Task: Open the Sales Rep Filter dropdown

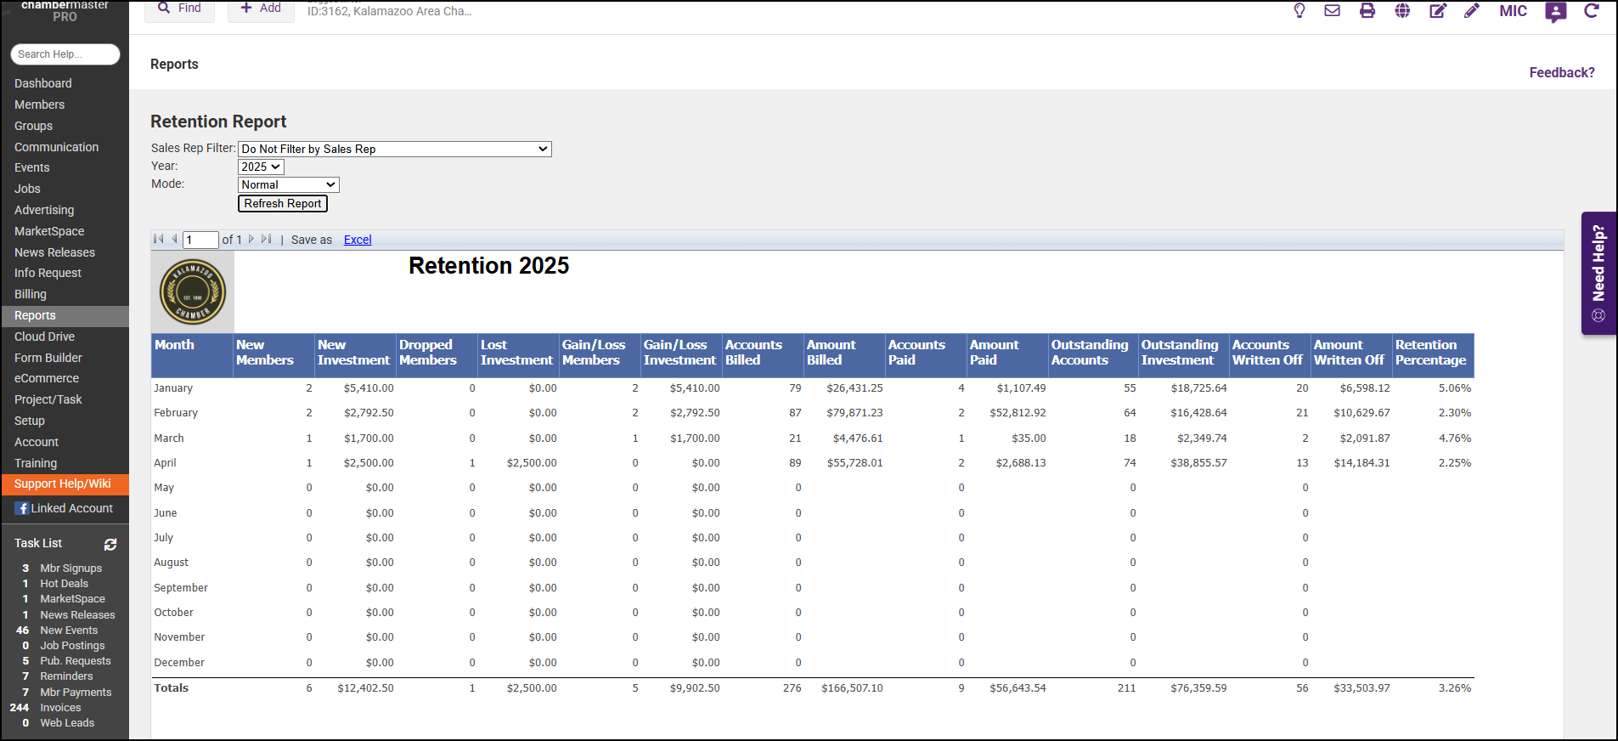Action: tap(394, 150)
